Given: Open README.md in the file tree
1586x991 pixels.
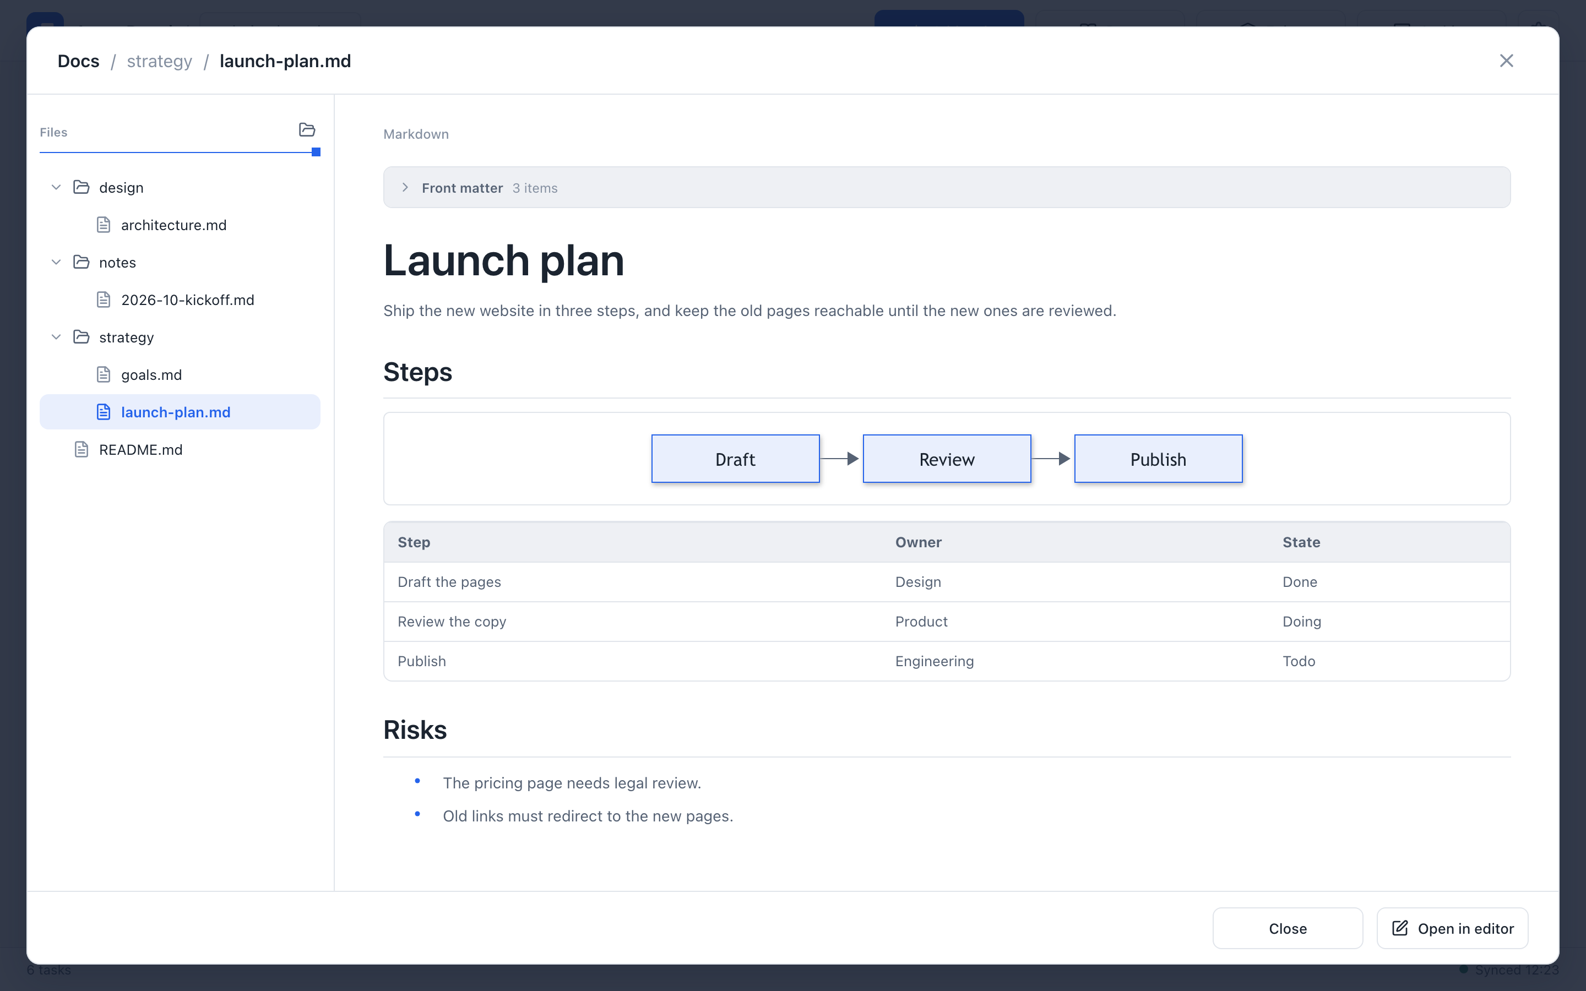Looking at the screenshot, I should coord(180,449).
